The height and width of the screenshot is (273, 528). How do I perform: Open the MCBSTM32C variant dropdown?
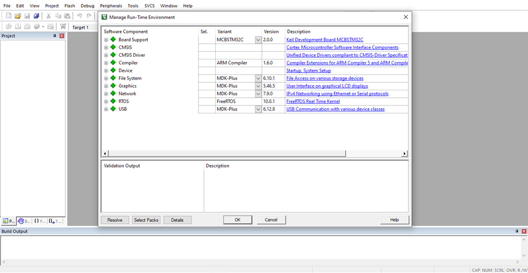coord(258,39)
